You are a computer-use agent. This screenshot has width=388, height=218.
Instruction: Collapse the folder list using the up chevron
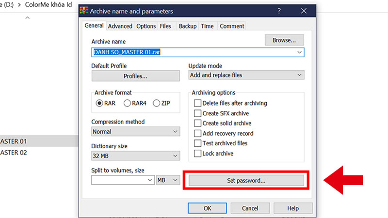(27, 18)
